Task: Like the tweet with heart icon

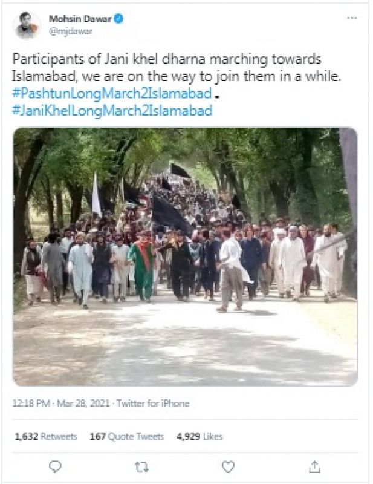Action: click(x=228, y=466)
